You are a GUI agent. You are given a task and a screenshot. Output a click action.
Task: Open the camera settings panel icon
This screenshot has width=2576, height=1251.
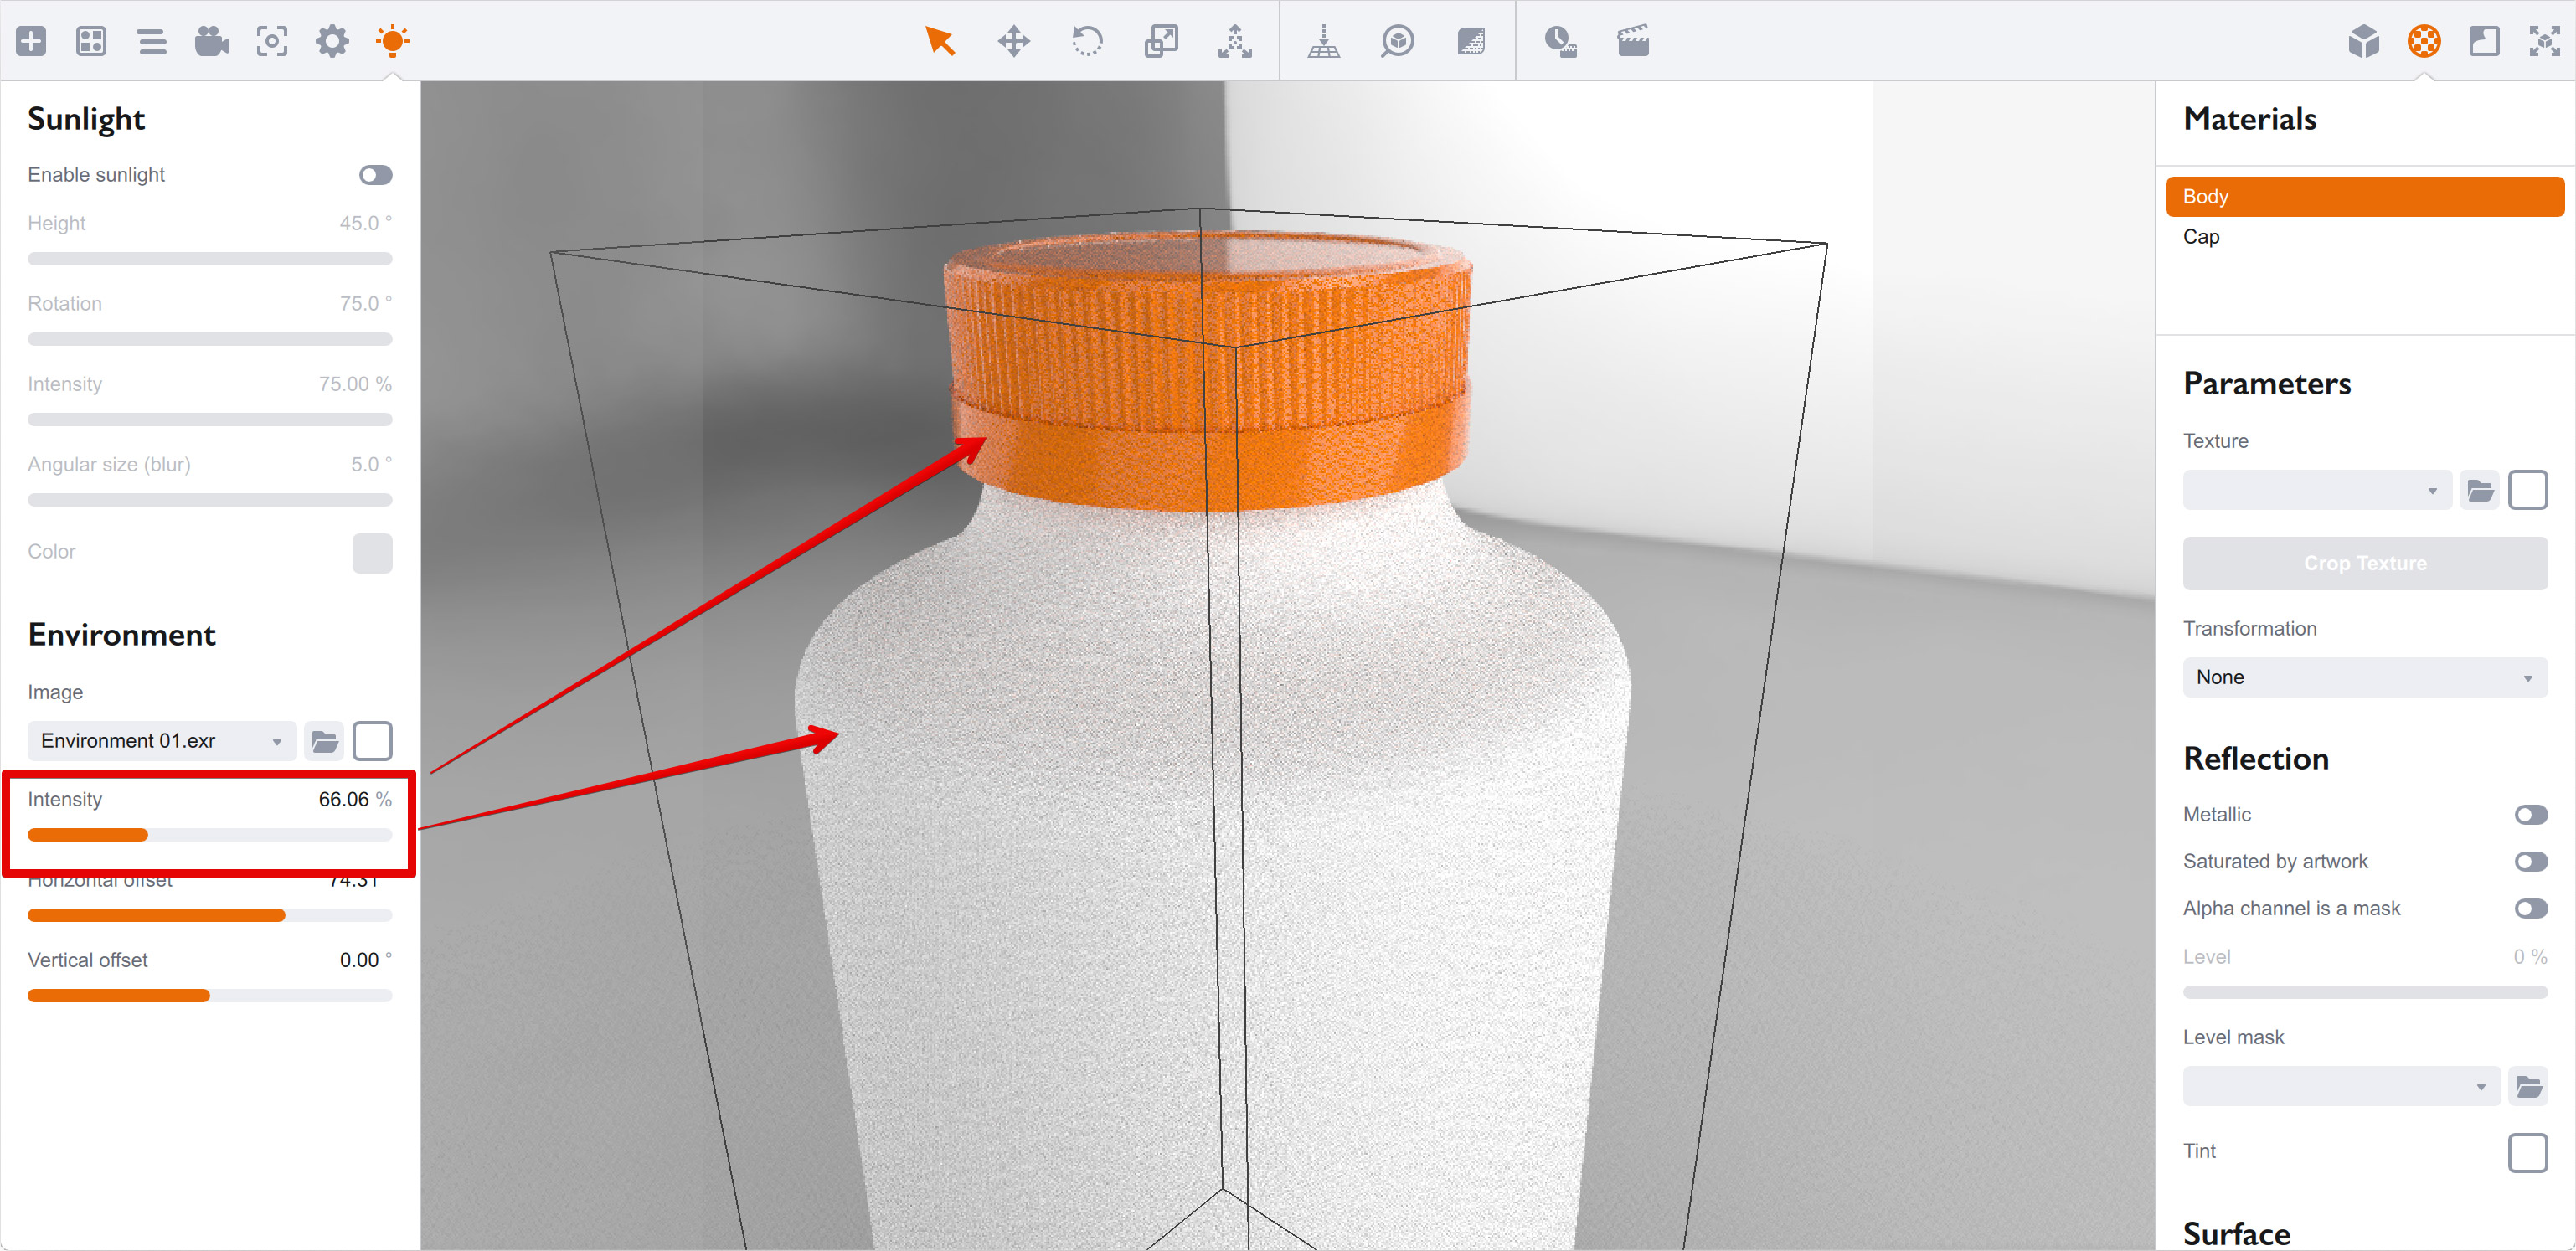pyautogui.click(x=211, y=41)
